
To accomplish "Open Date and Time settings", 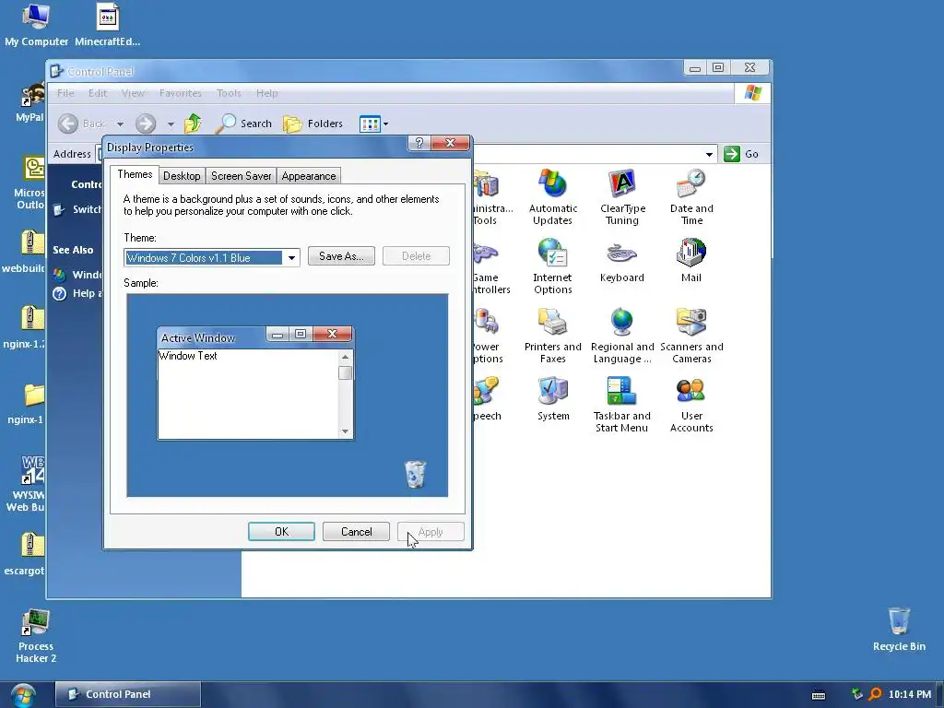I will [x=691, y=197].
